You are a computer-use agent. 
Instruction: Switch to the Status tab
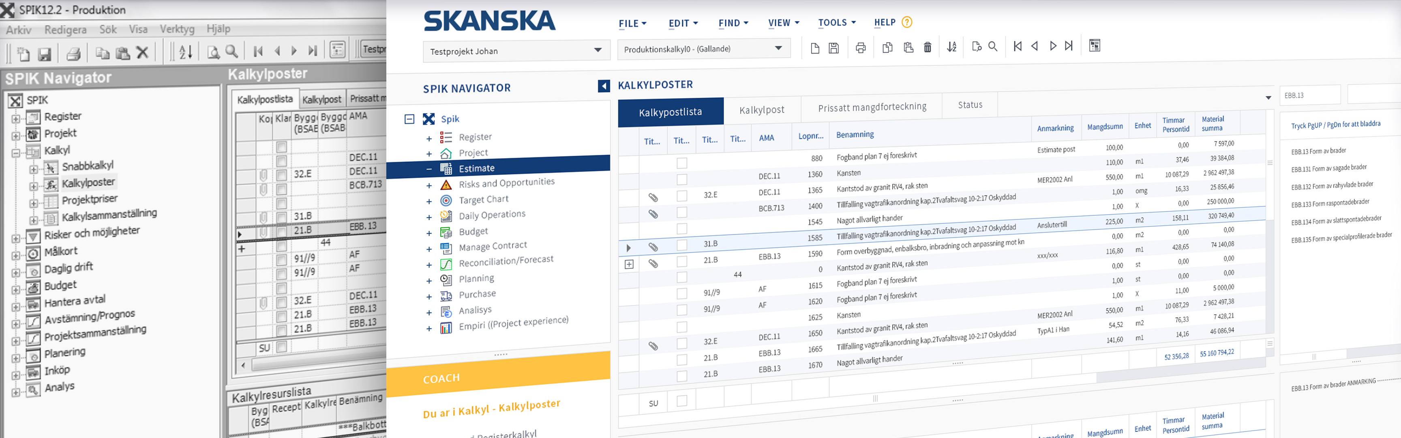(x=970, y=105)
